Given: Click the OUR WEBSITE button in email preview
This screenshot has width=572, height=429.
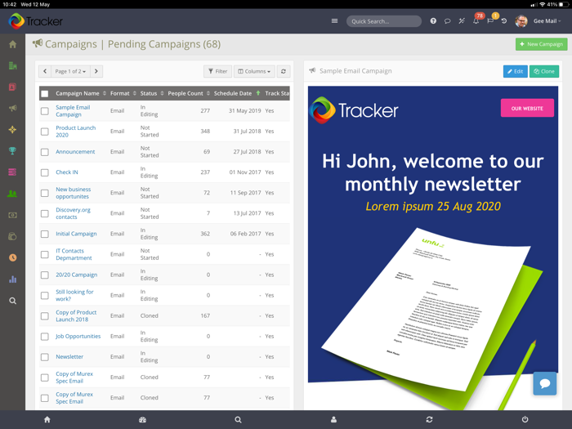Looking at the screenshot, I should tap(527, 108).
